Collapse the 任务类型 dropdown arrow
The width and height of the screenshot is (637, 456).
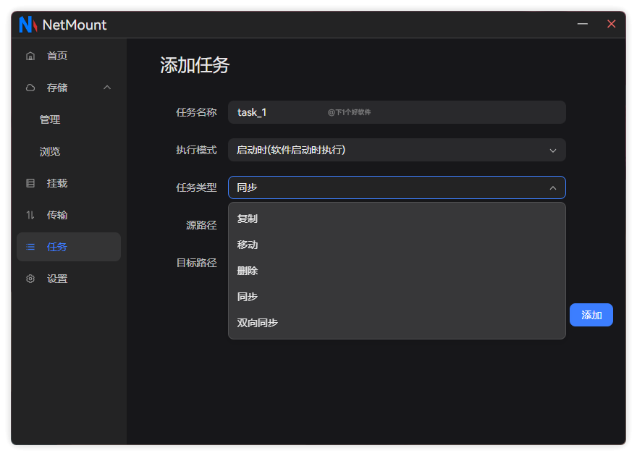point(553,187)
